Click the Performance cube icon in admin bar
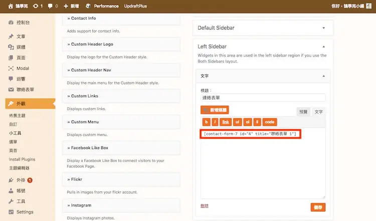This screenshot has height=221, width=376. click(x=88, y=6)
